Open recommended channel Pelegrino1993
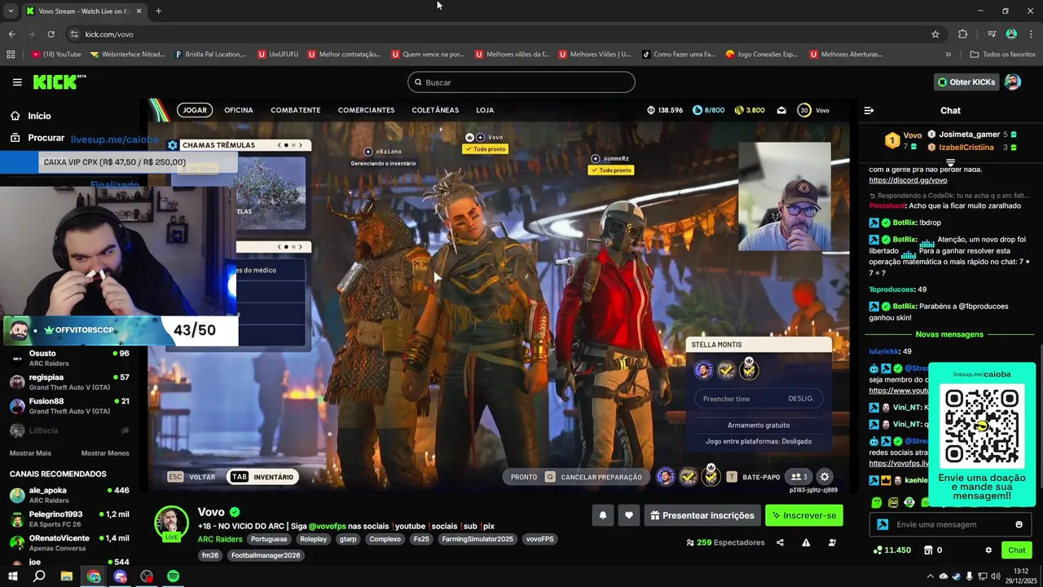 coord(69,519)
